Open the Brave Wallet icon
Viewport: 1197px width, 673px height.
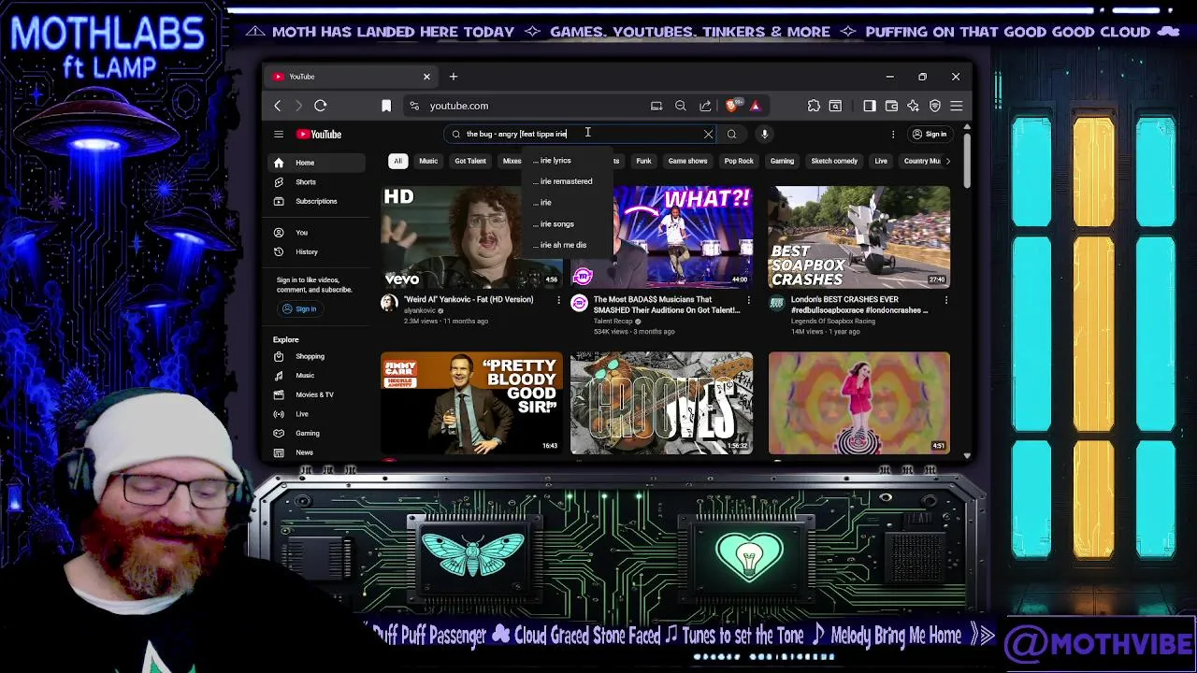tap(891, 106)
